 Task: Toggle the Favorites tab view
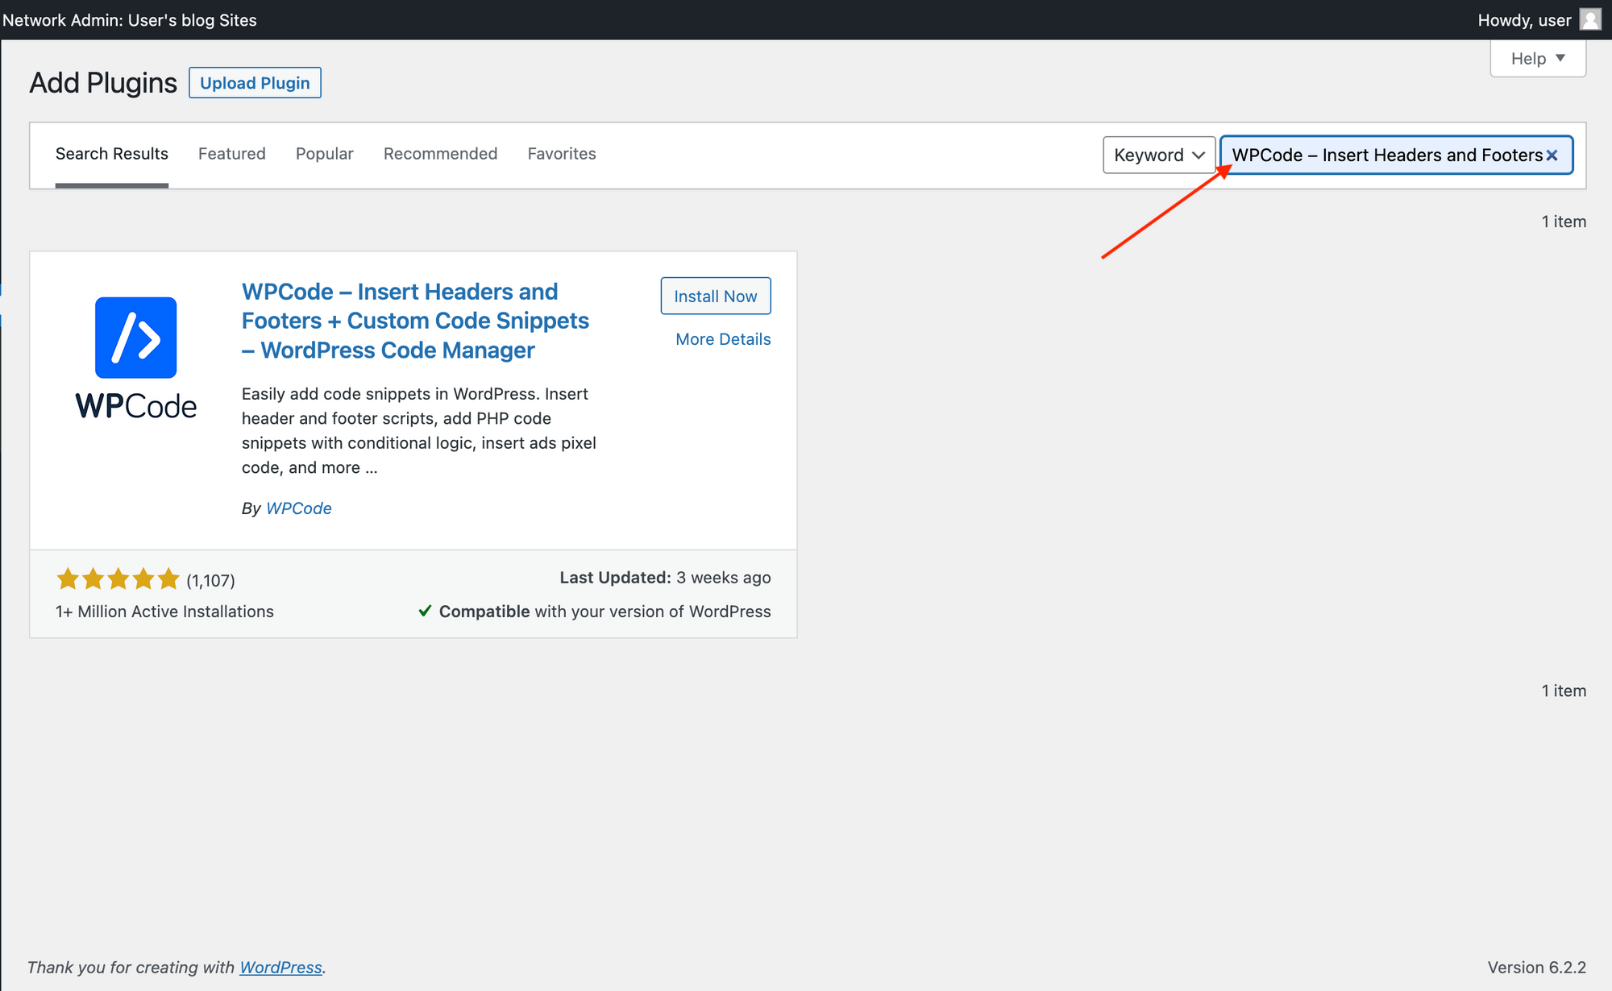coord(561,154)
